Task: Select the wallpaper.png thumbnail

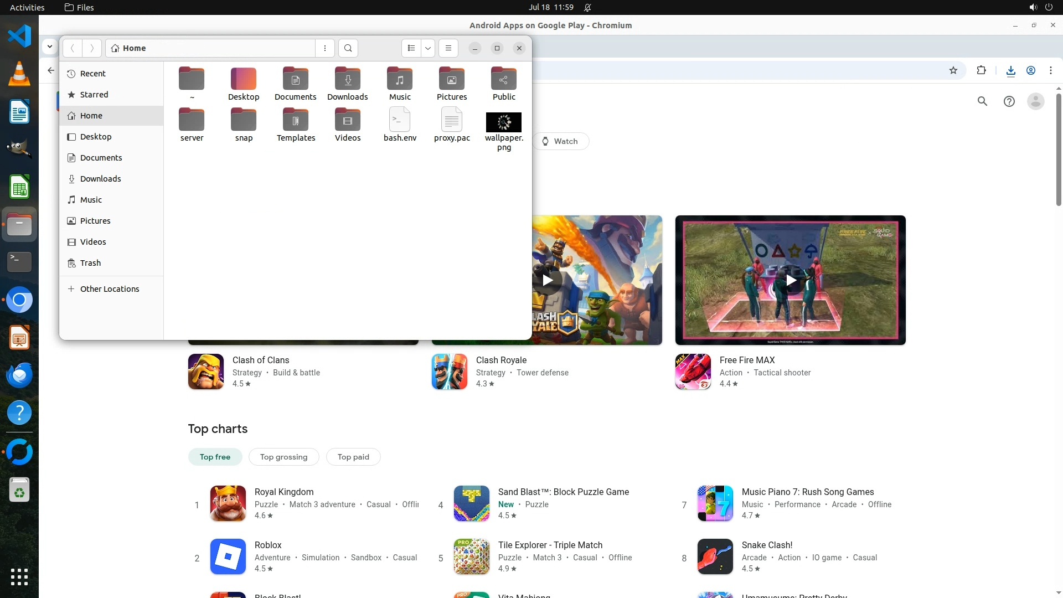Action: point(503,122)
